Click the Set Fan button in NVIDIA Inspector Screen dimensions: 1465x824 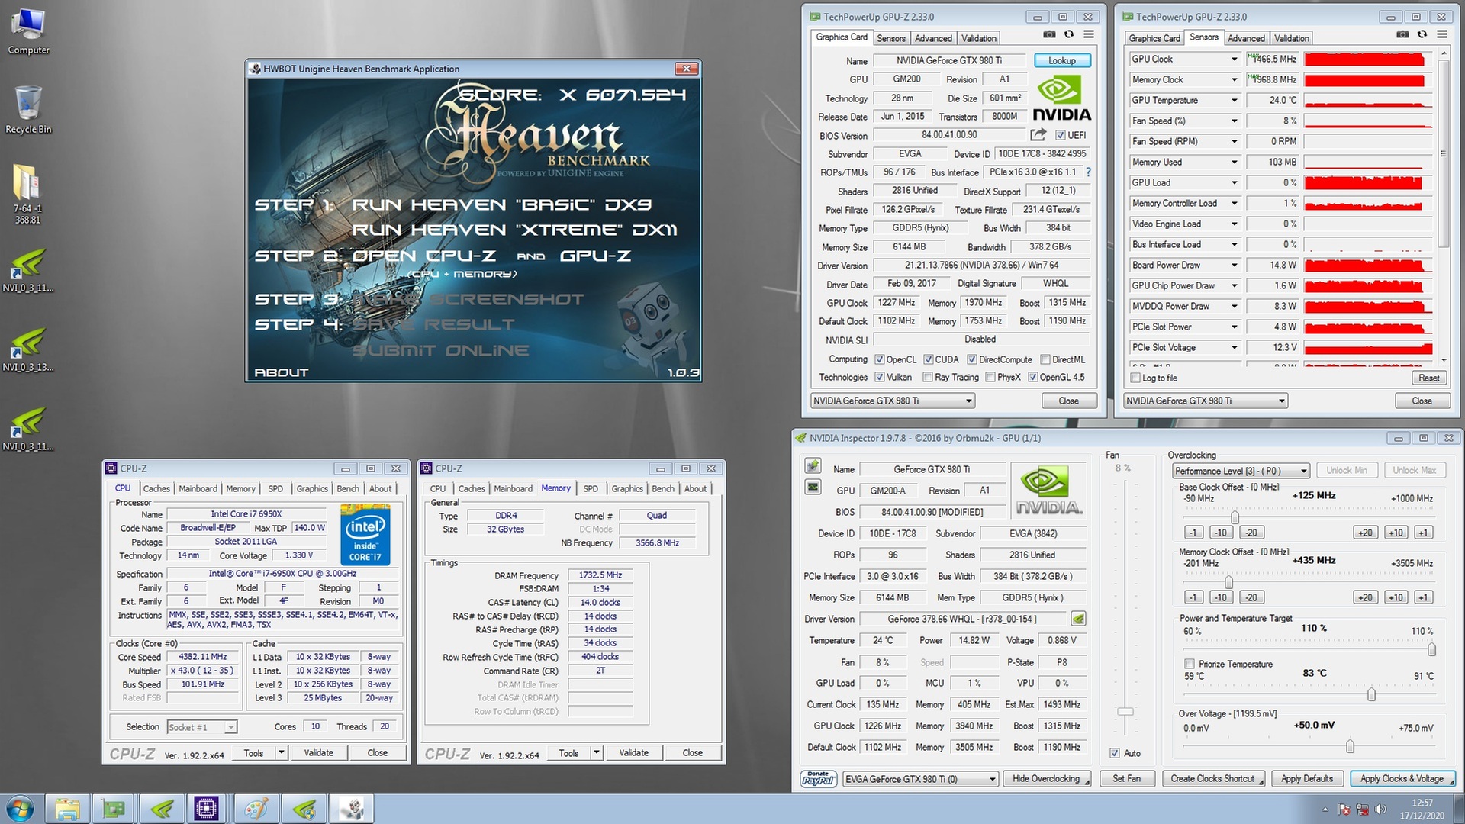click(1126, 779)
